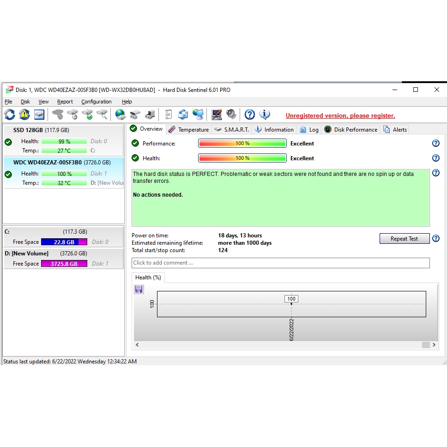Click the save icon above health graph

[x=139, y=290]
